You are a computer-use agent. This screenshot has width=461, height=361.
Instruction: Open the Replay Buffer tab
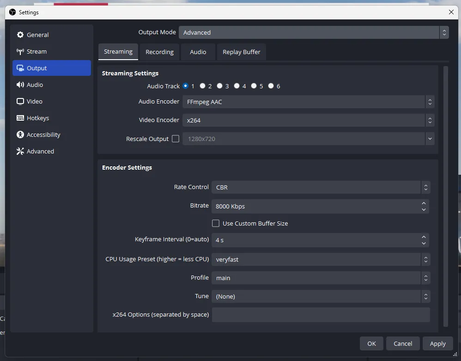[241, 52]
